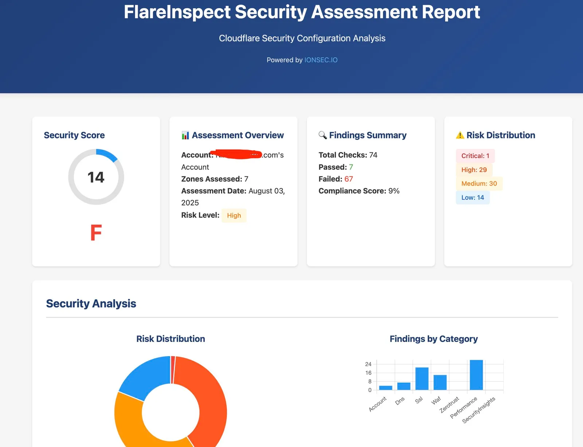The image size is (583, 447).
Task: Click the Findings by Category chart title
Action: click(x=434, y=339)
